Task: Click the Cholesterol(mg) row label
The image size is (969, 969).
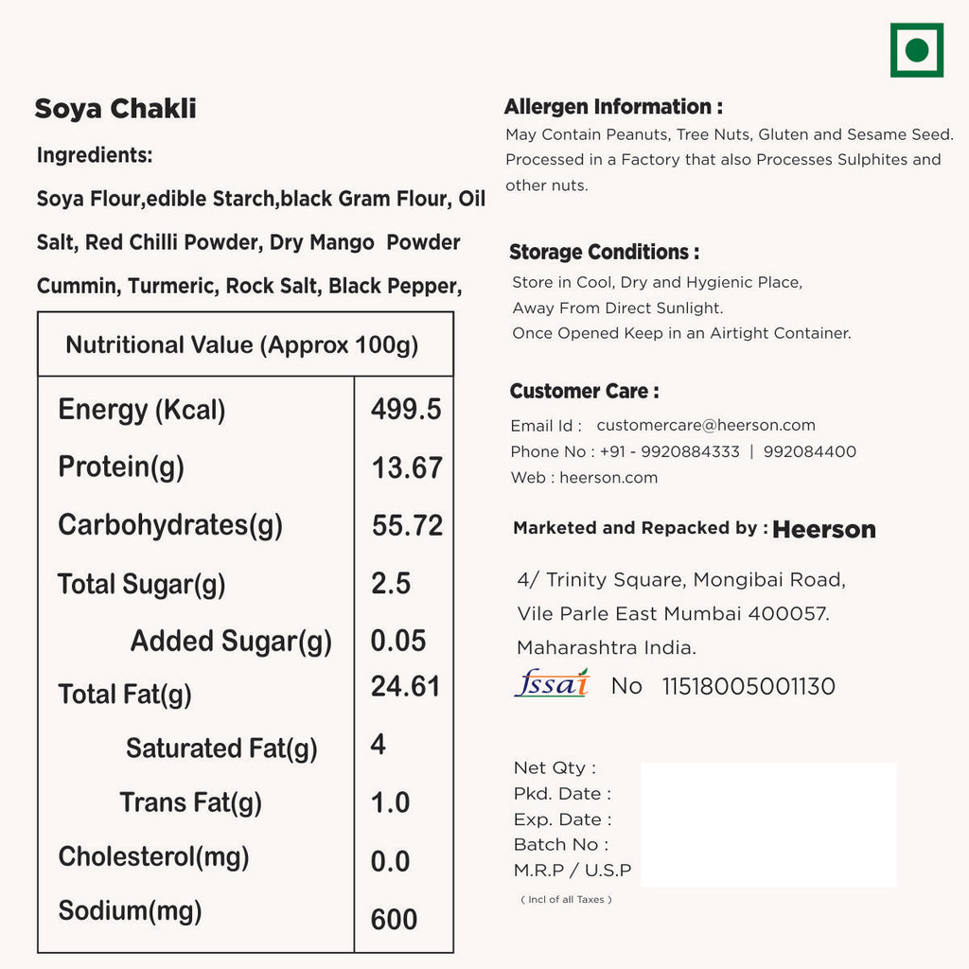Action: coord(153,857)
